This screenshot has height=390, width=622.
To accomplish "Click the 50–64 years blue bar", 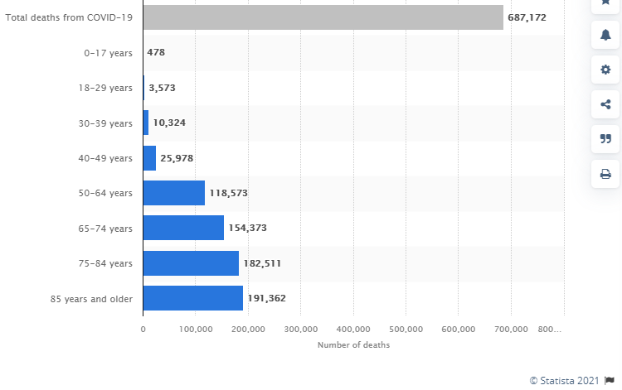I will point(174,193).
